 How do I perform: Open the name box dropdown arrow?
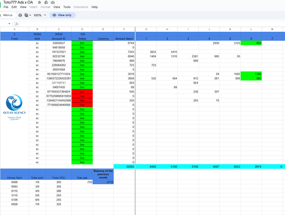click(x=9, y=24)
